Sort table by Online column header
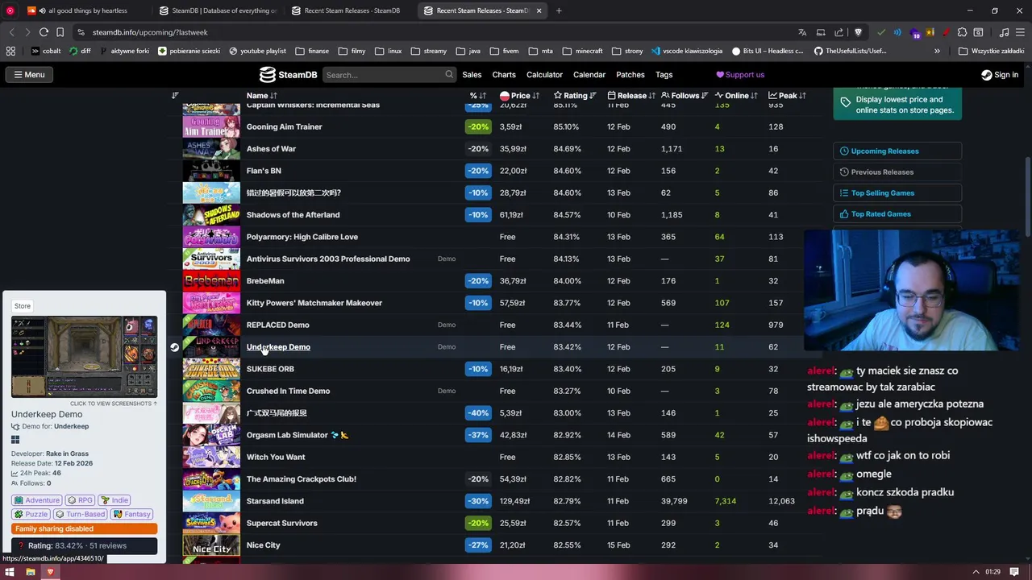Screen dimensions: 1032x580 pyautogui.click(x=736, y=96)
